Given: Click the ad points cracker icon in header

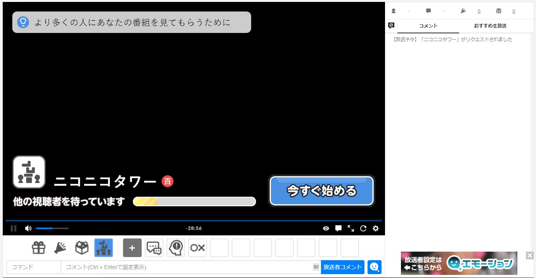Looking at the screenshot, I should tap(463, 11).
